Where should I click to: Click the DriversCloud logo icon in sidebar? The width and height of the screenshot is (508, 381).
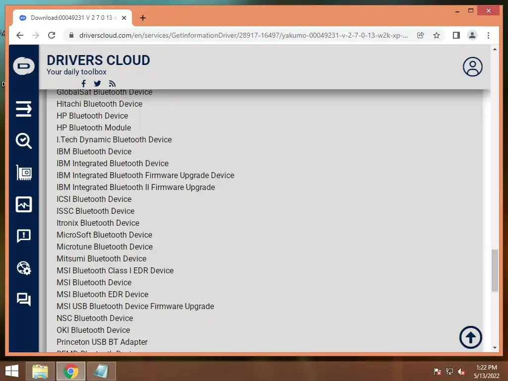(24, 66)
